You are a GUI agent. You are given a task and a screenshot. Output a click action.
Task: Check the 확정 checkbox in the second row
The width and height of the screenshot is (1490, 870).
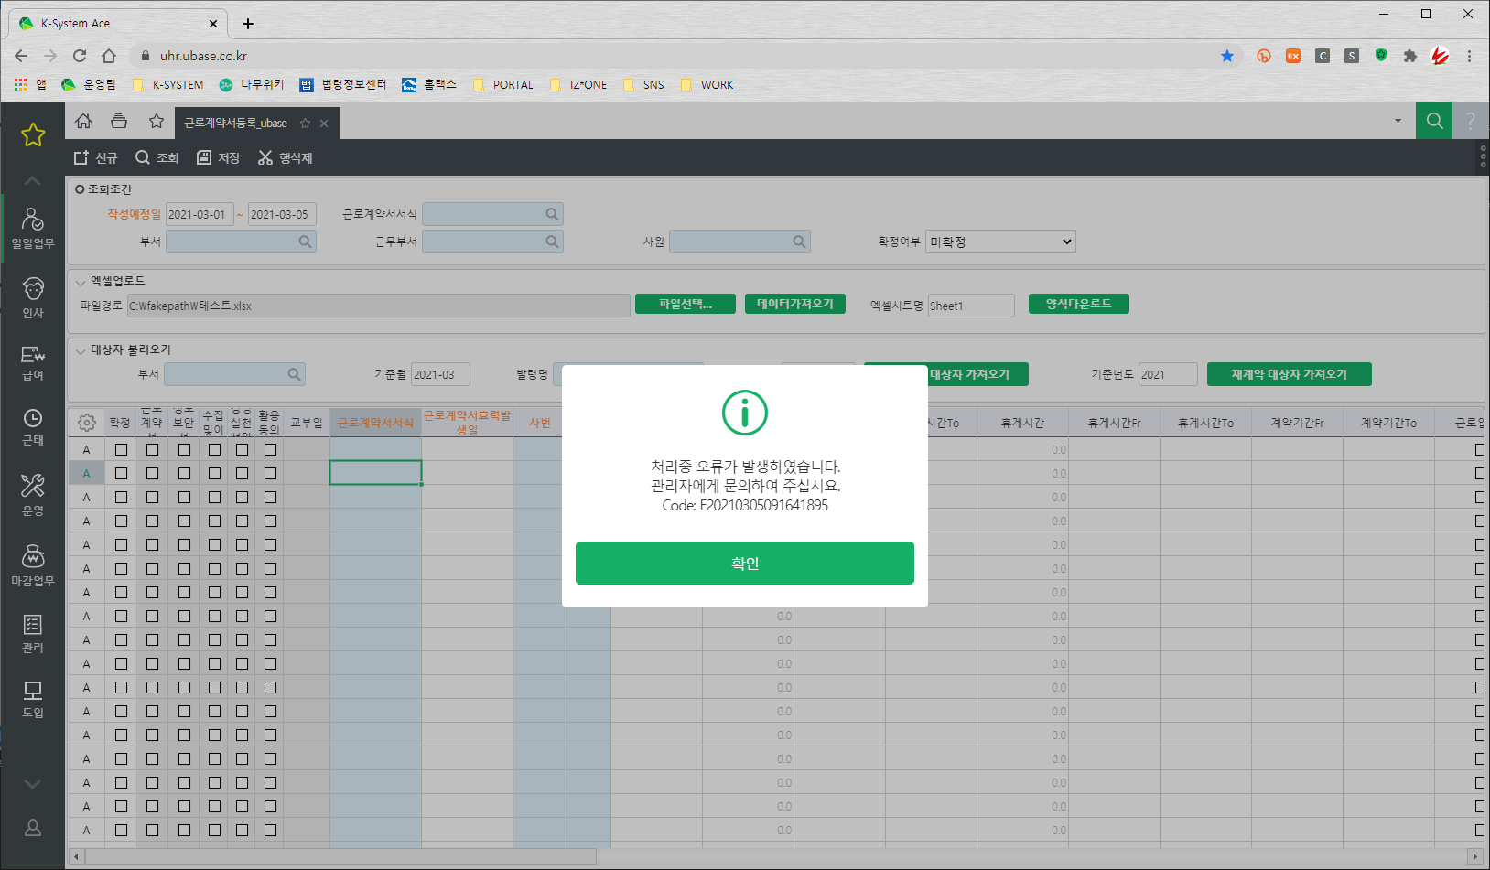click(121, 473)
